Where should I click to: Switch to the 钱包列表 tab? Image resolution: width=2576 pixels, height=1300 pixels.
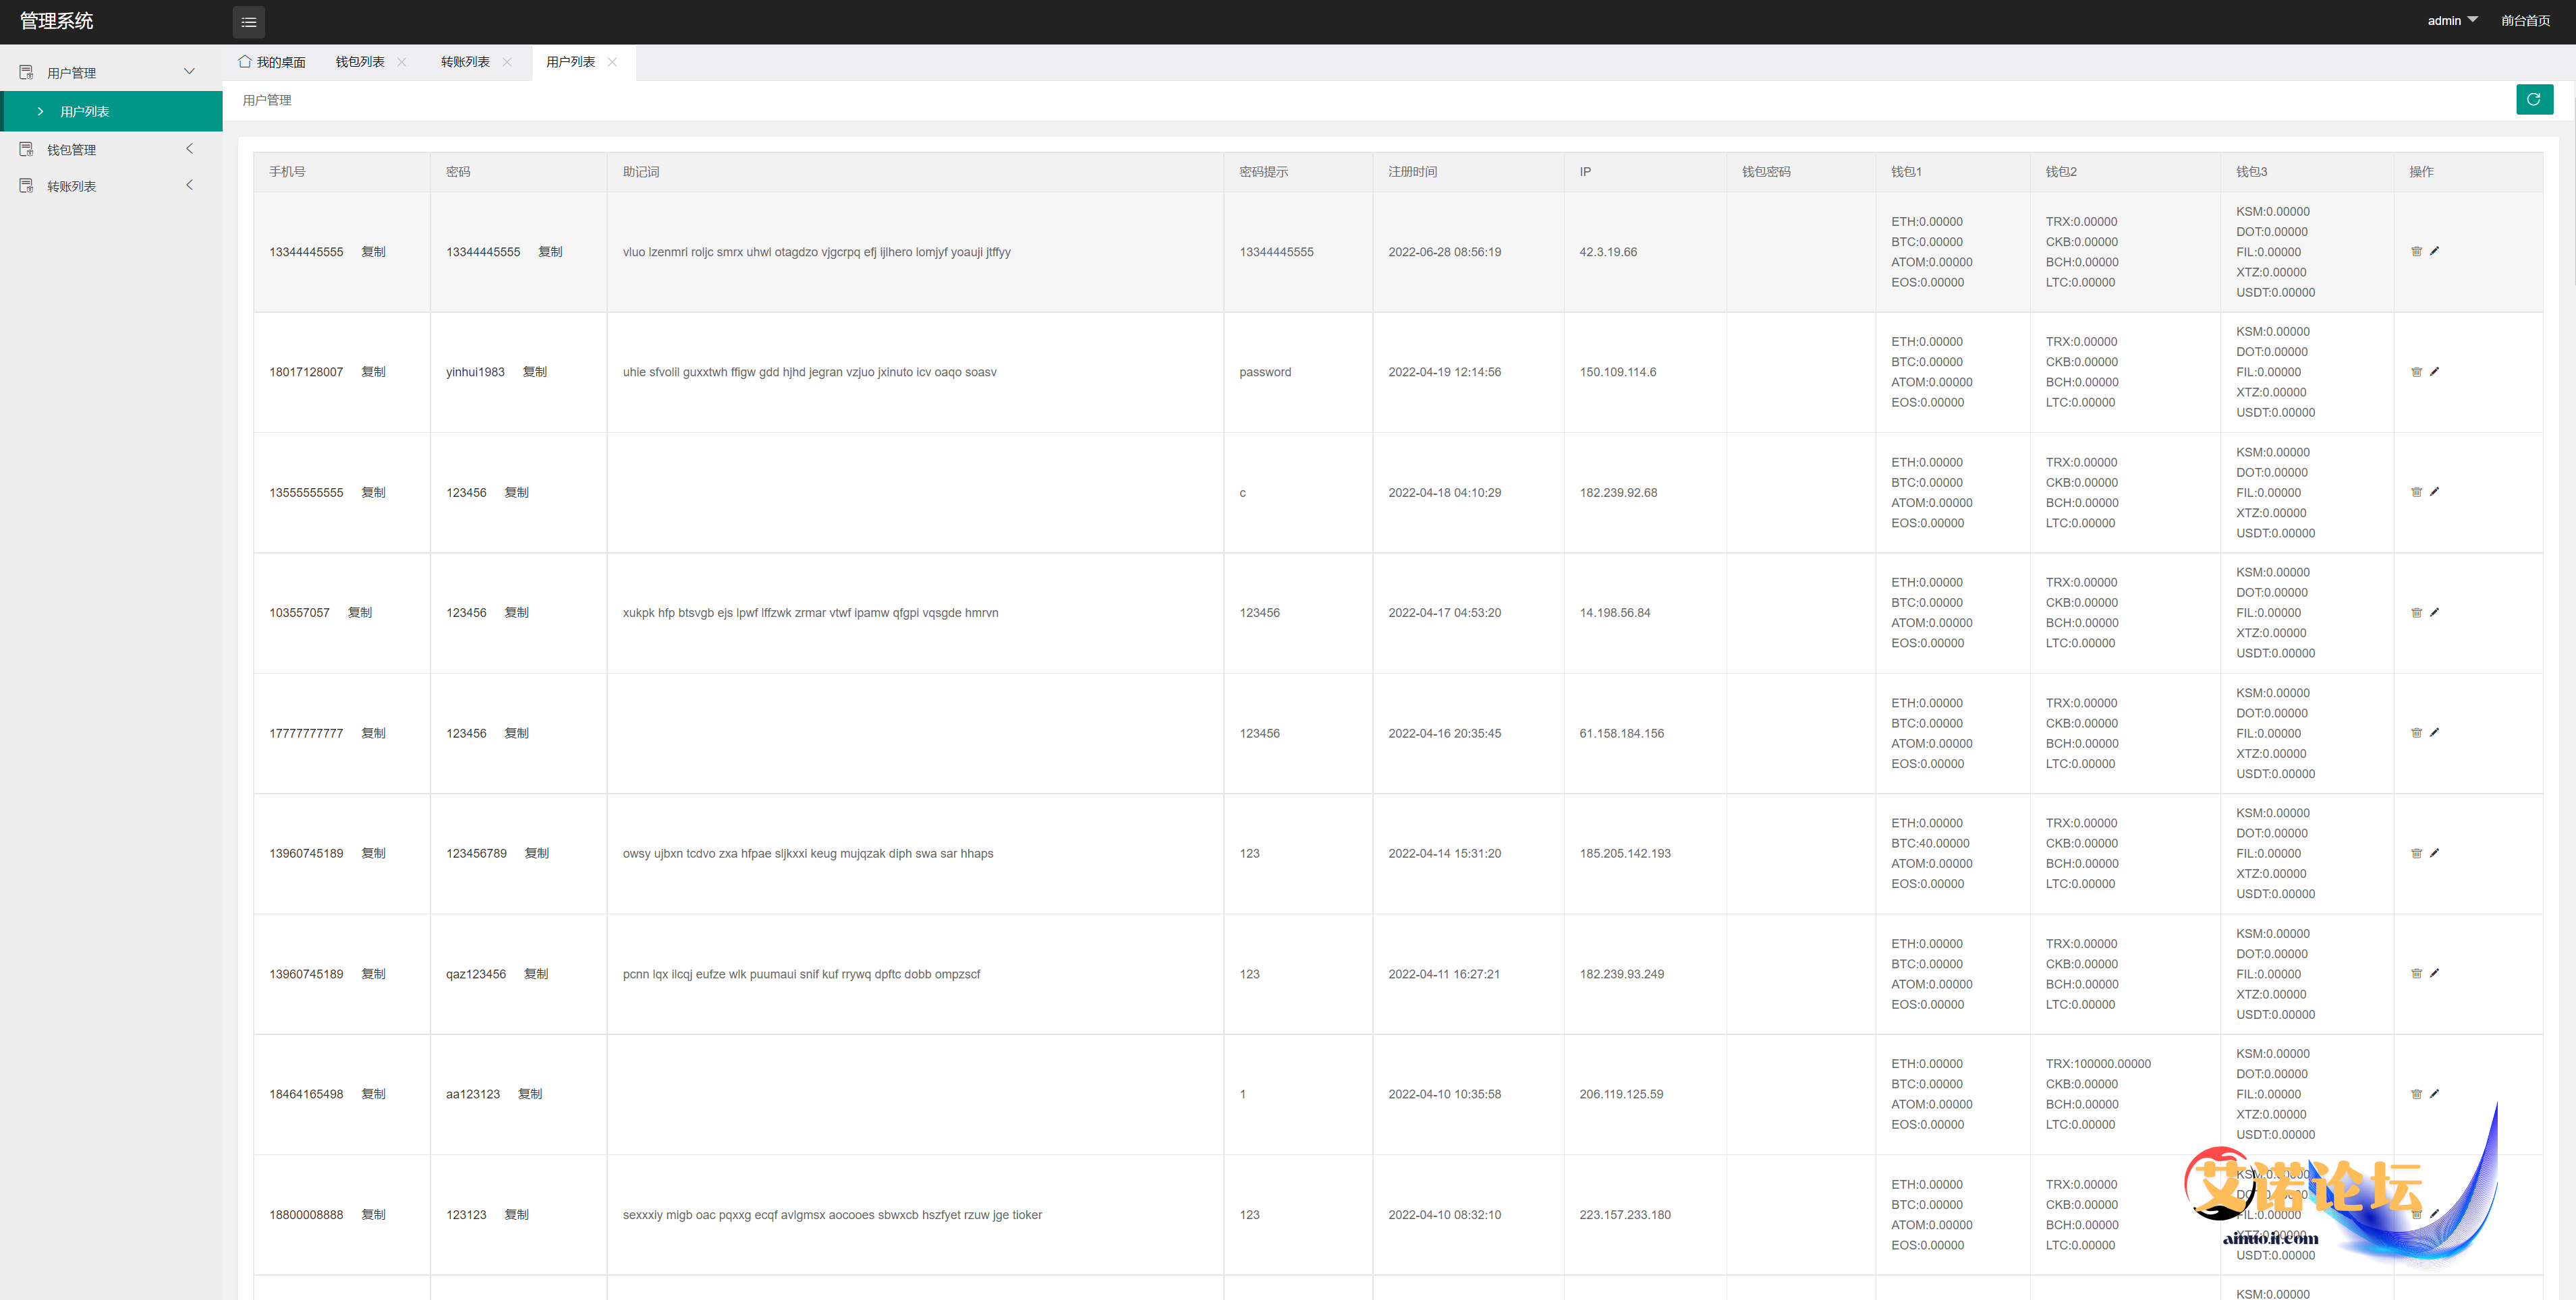360,62
